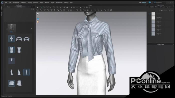The image size is (175, 98).
Task: Open the Render menu
Action: 47,2
